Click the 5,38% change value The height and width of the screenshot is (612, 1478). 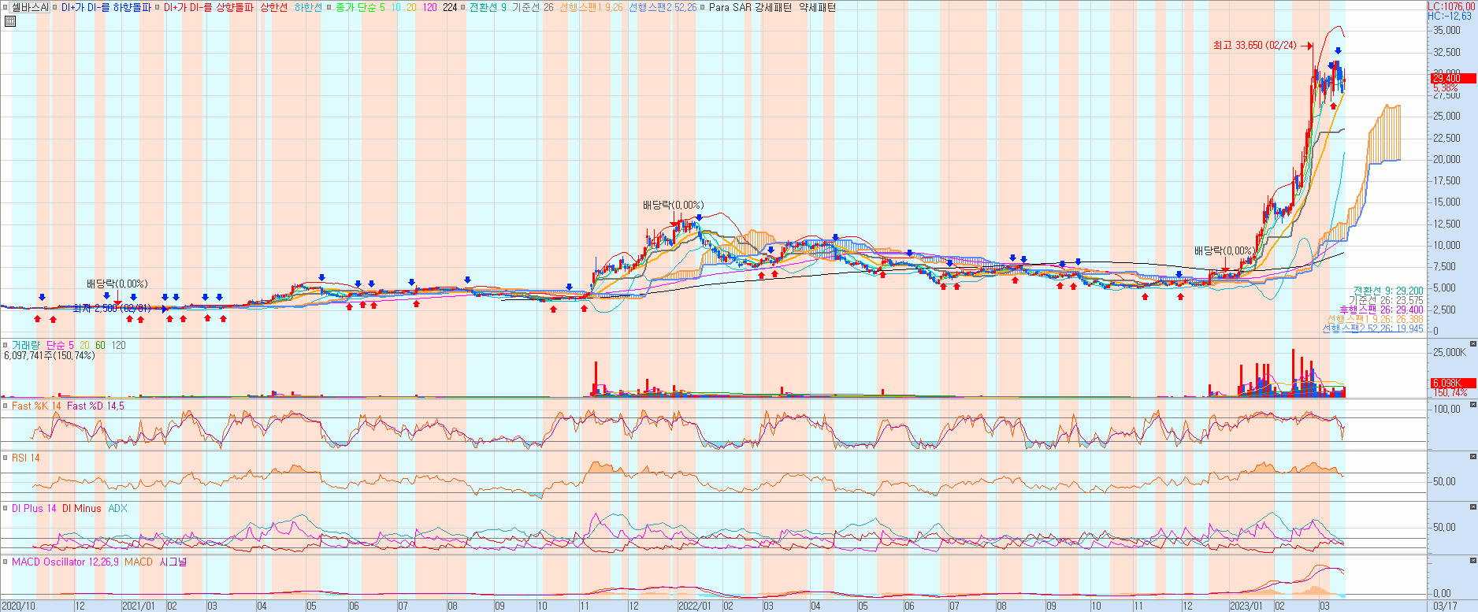1445,88
